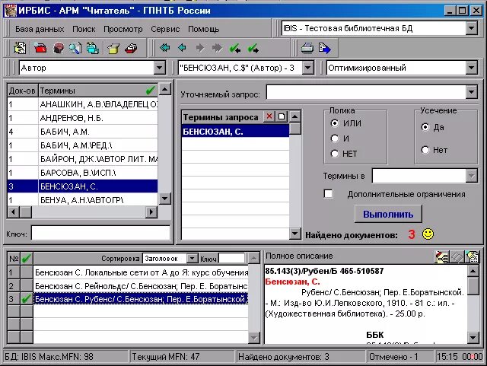Open the Термины в dropdown
Viewport: 487px width, 366px height.
click(x=471, y=176)
